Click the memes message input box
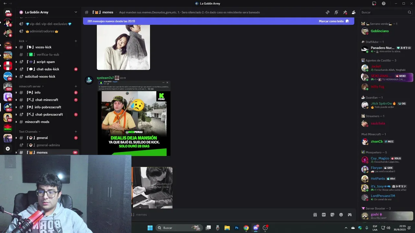This screenshot has width=415, height=233. (x=220, y=215)
